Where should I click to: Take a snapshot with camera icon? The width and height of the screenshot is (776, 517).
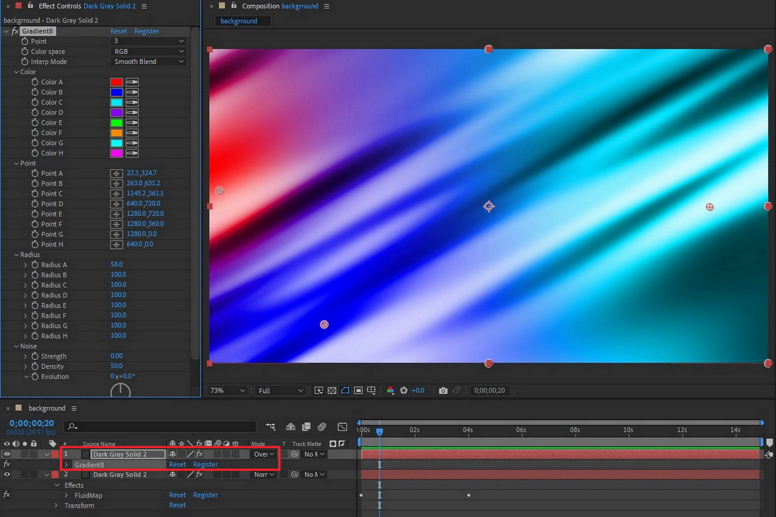tap(443, 390)
